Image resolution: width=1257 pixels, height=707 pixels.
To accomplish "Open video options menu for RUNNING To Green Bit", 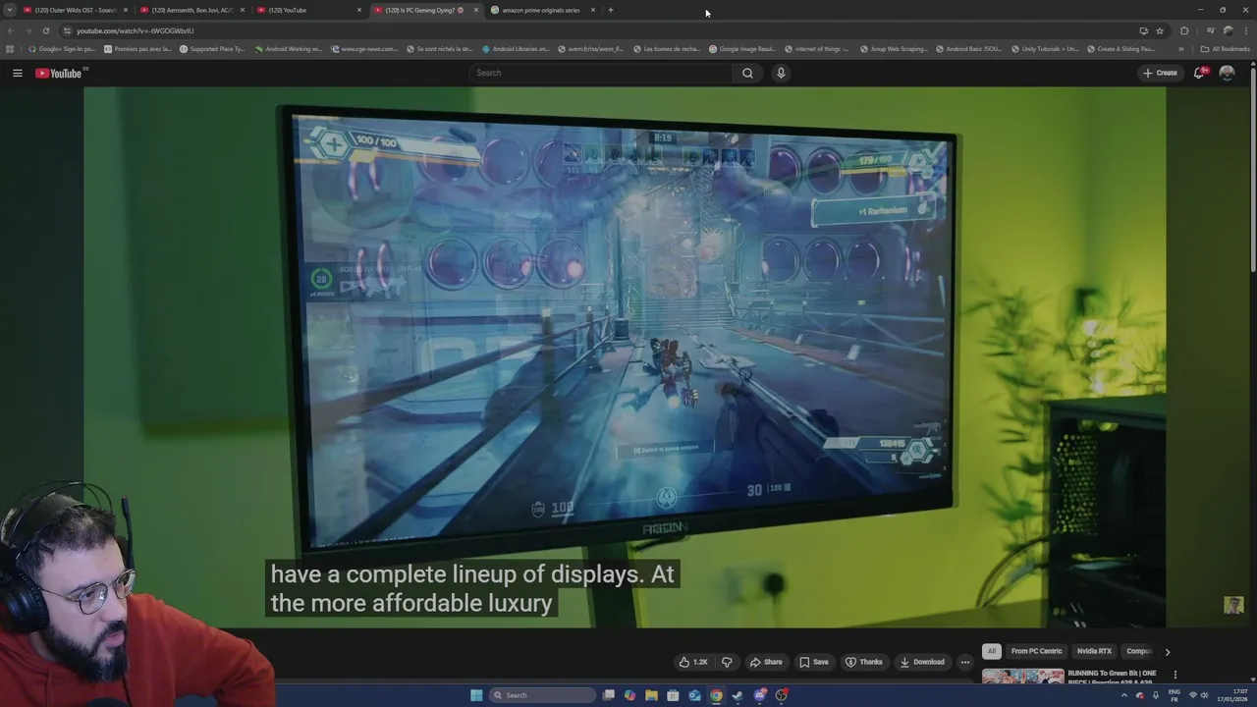I will coord(1175,676).
